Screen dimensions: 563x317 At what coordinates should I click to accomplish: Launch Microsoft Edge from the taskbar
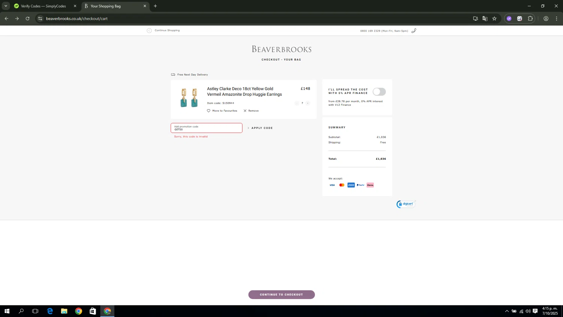click(x=50, y=311)
